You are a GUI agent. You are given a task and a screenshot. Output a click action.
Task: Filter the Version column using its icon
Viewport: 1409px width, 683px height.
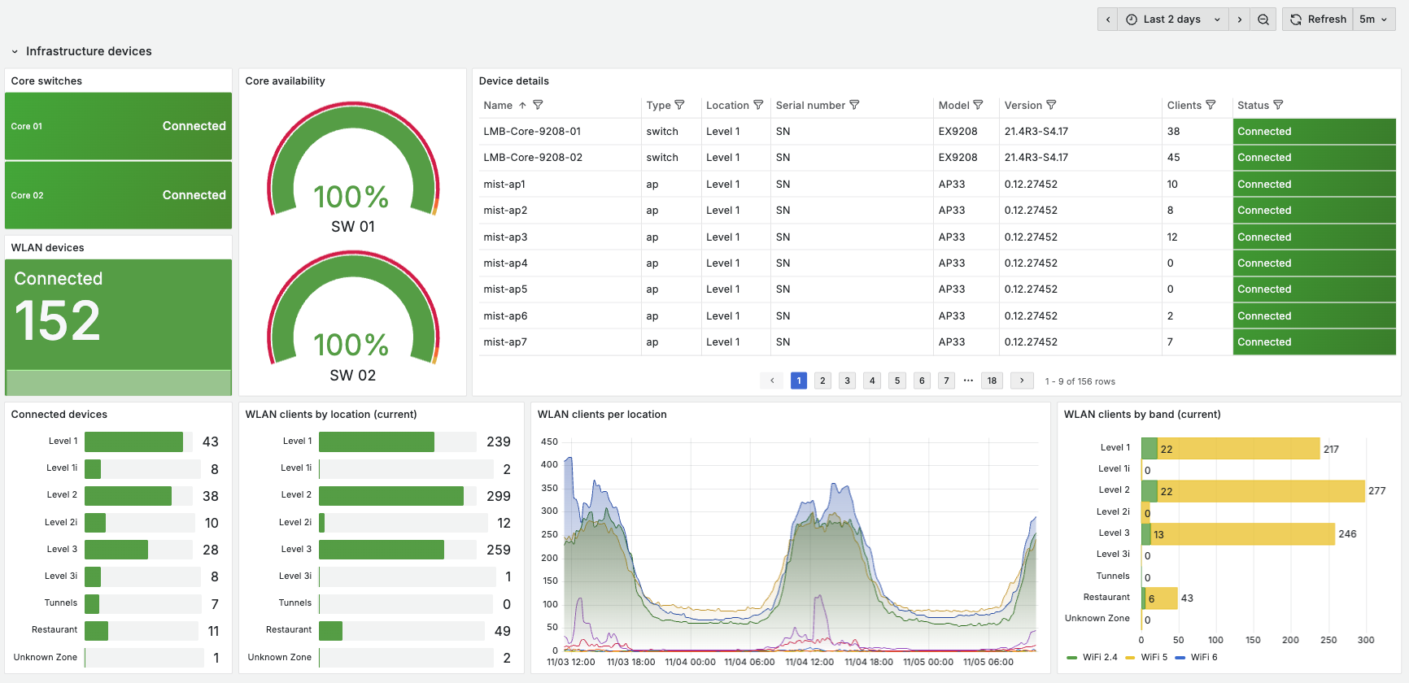1051,105
